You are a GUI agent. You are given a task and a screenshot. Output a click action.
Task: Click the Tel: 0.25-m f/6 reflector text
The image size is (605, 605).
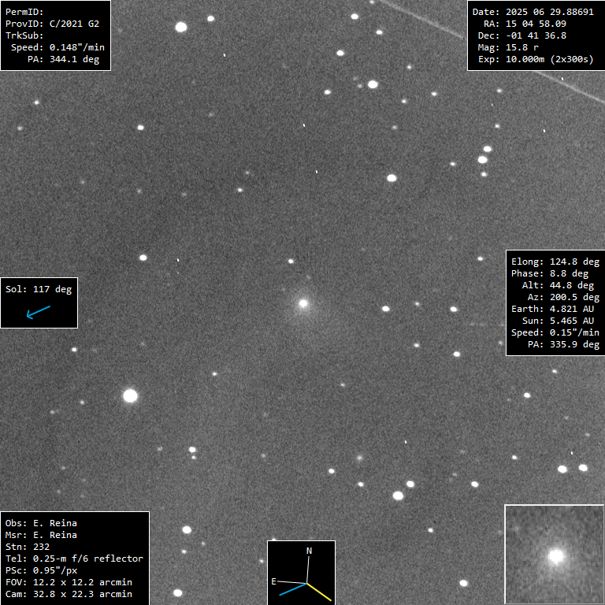pyautogui.click(x=74, y=559)
